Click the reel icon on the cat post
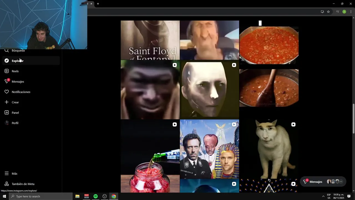Screen dimensions: 355x200 click(293, 124)
